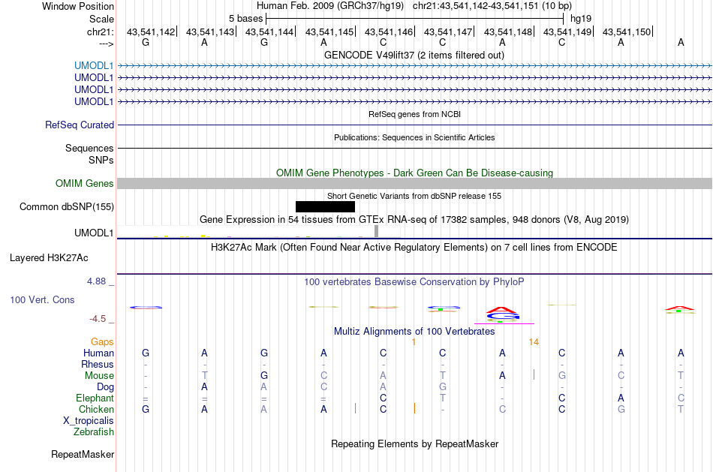Click the hg19 label beside scale bar
713x472 pixels.
coord(581,19)
